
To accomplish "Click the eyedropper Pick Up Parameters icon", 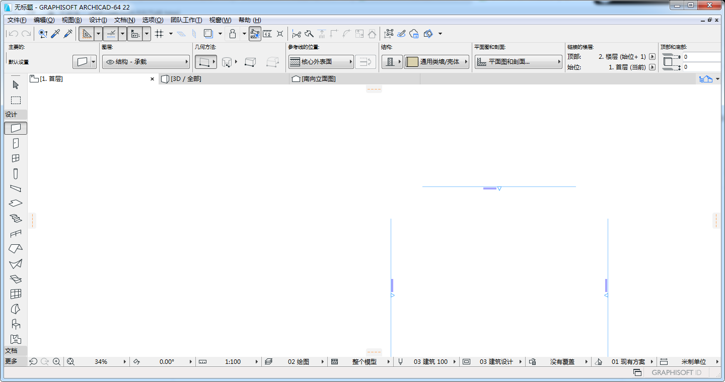I will tap(55, 34).
